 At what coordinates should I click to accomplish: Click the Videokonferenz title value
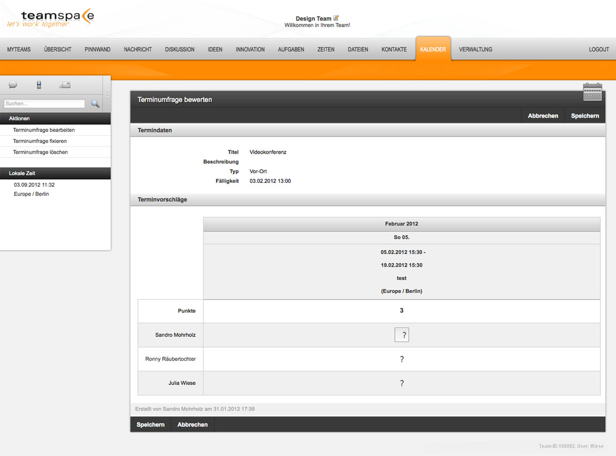pyautogui.click(x=268, y=152)
